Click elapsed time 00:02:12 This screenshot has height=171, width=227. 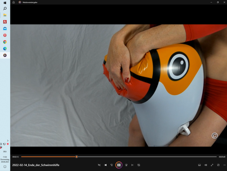tap(15, 157)
